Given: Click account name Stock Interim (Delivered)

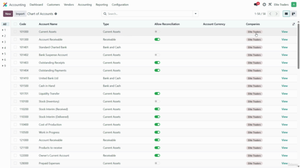Looking at the screenshot, I should point(54,117).
